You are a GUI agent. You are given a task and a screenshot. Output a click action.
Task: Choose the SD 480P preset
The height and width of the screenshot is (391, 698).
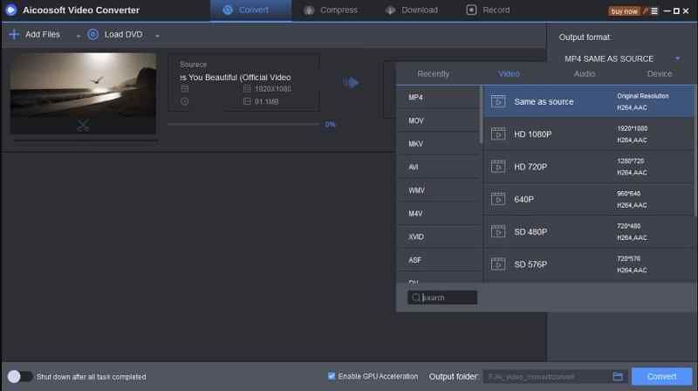tap(588, 231)
